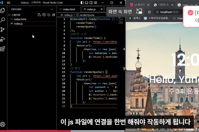
Task: Switch to the index.html editor tab
Action: pos(69,9)
